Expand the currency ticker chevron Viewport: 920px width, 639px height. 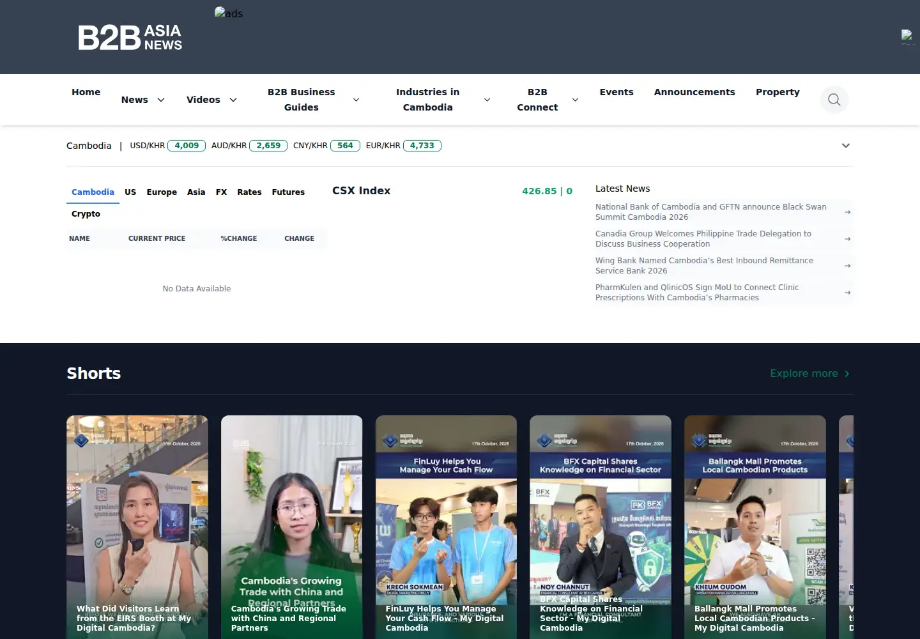[846, 146]
